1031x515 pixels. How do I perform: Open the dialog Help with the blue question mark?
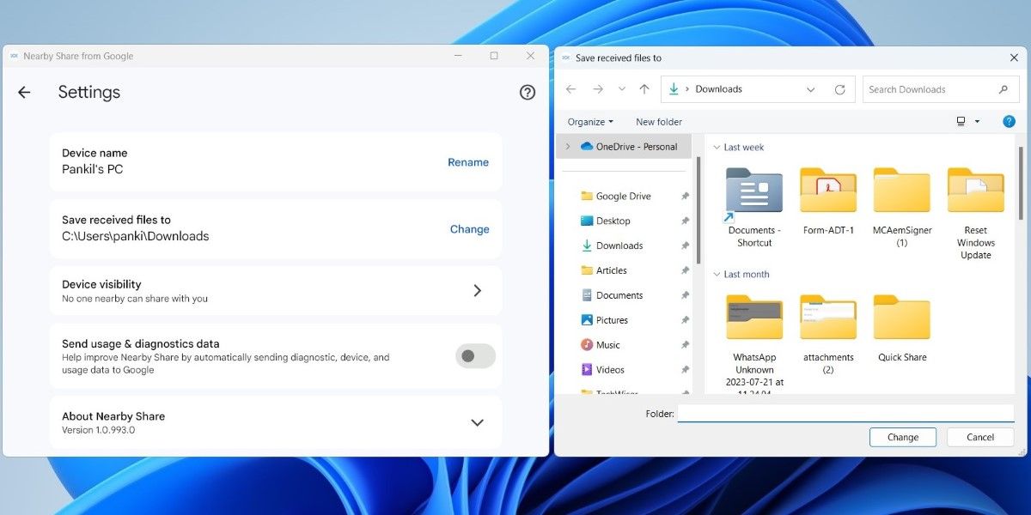pos(1009,121)
